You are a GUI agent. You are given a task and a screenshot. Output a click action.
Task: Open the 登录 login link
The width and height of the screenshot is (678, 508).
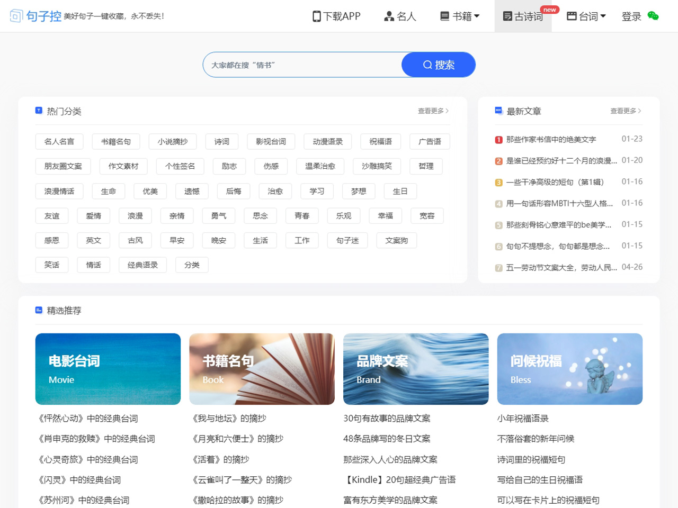(x=631, y=16)
